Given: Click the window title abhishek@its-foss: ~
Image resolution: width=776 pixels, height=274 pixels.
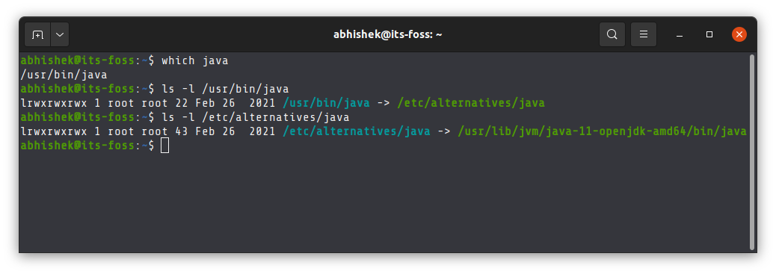Looking at the screenshot, I should tap(387, 34).
